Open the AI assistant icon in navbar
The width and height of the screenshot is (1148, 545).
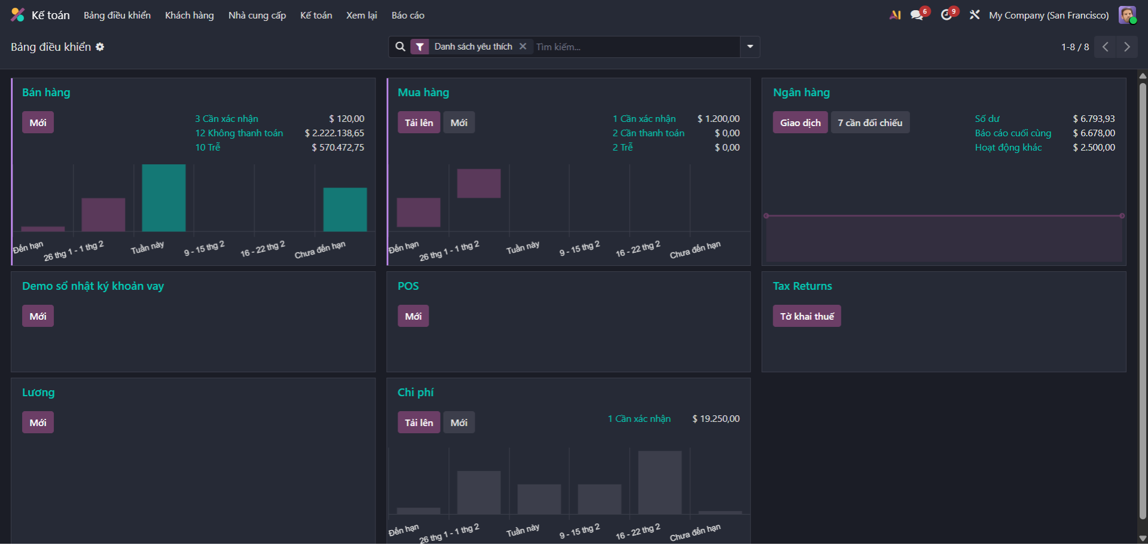[895, 15]
